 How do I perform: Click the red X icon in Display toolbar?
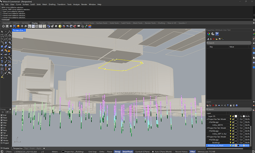tap(75, 26)
